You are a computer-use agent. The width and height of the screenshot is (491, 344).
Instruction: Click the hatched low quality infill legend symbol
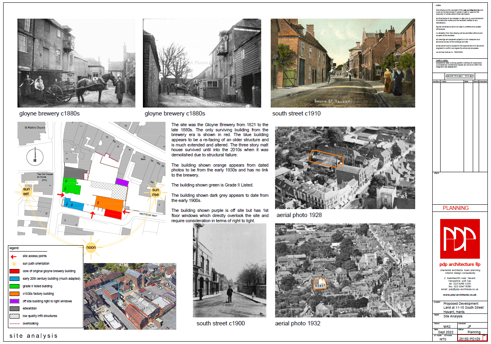(14, 316)
